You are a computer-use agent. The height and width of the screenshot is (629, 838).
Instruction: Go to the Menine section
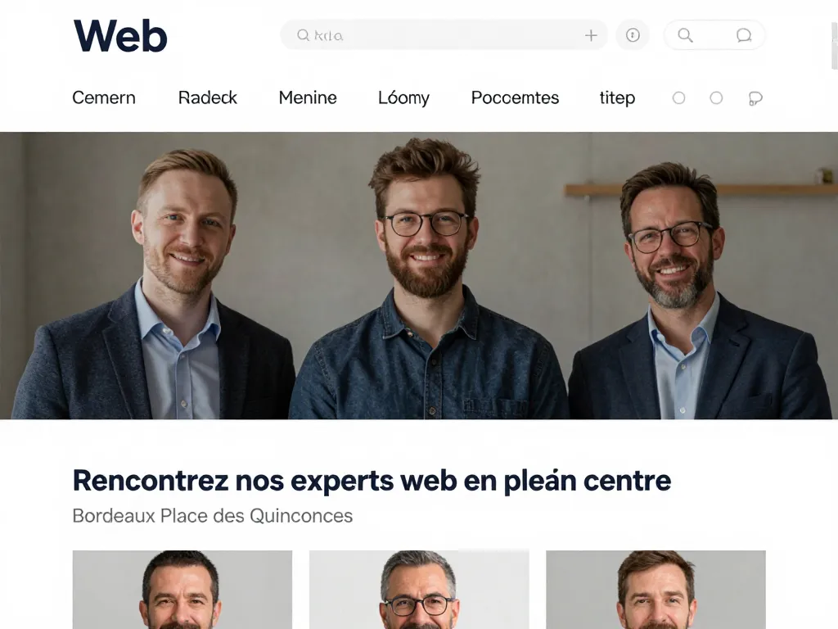(x=308, y=98)
